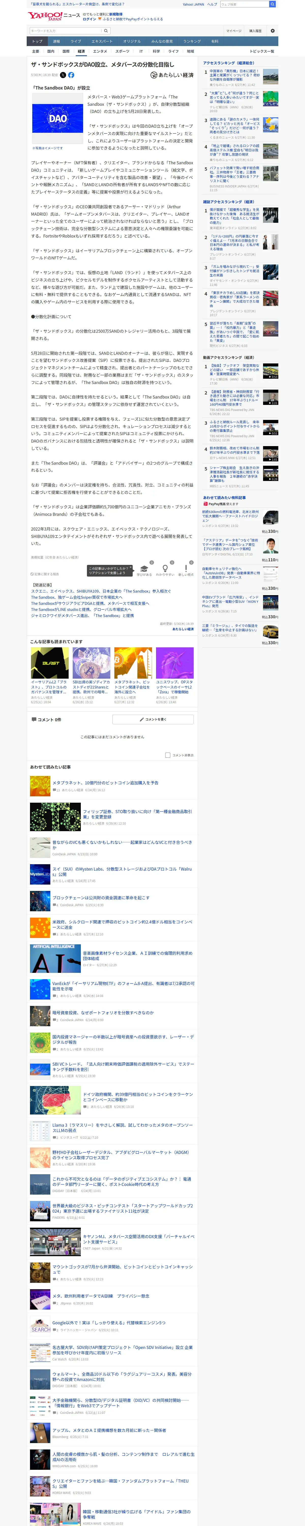Play the シャープ株主総会 0:29 video thumbnail
The image size is (305, 1526).
click(x=270, y=473)
